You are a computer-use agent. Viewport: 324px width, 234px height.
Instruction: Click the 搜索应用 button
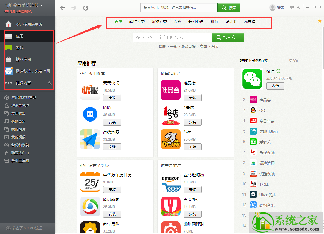(x=228, y=37)
